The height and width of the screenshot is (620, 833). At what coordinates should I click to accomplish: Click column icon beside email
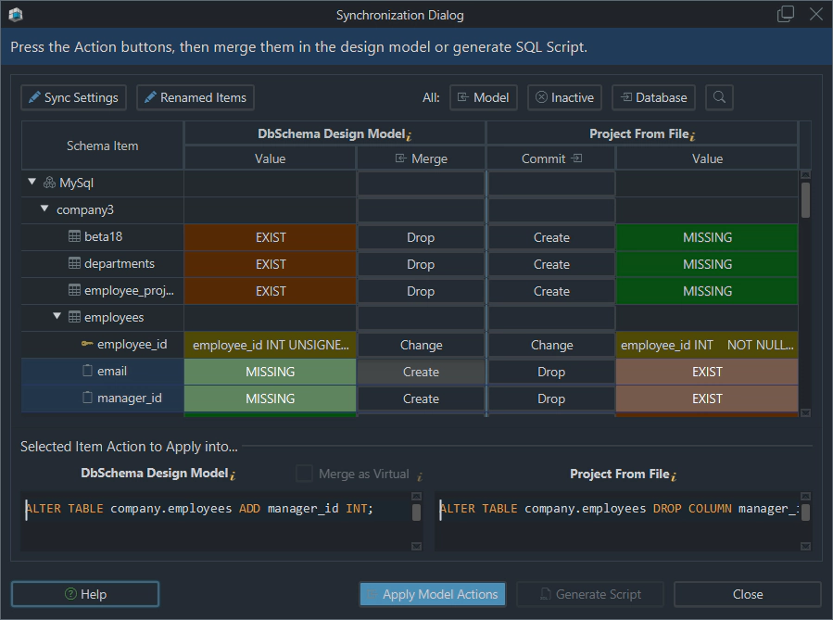tap(88, 371)
